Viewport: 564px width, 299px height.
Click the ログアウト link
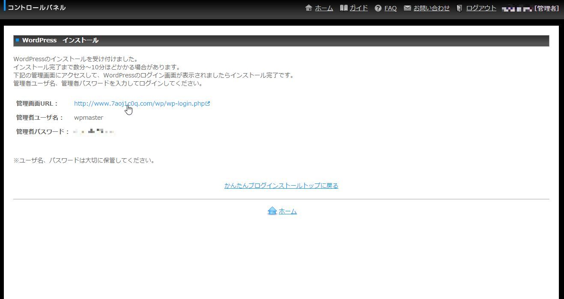point(481,8)
